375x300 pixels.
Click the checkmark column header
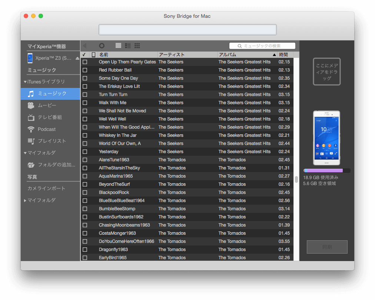click(x=84, y=55)
